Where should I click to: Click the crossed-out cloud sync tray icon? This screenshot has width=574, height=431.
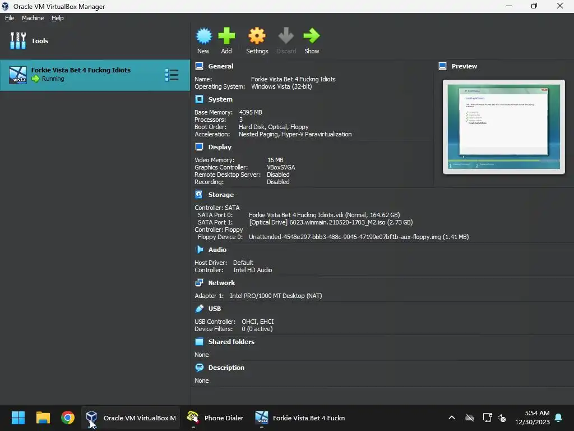point(470,418)
